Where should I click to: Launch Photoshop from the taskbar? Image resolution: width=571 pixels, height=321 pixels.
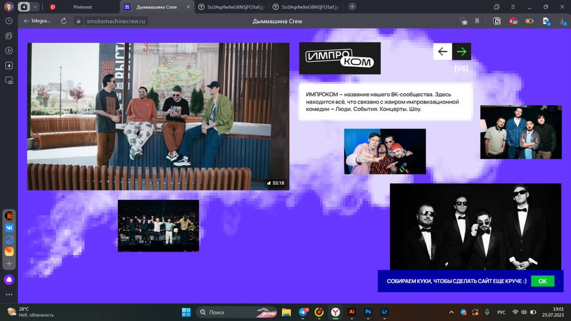click(368, 312)
